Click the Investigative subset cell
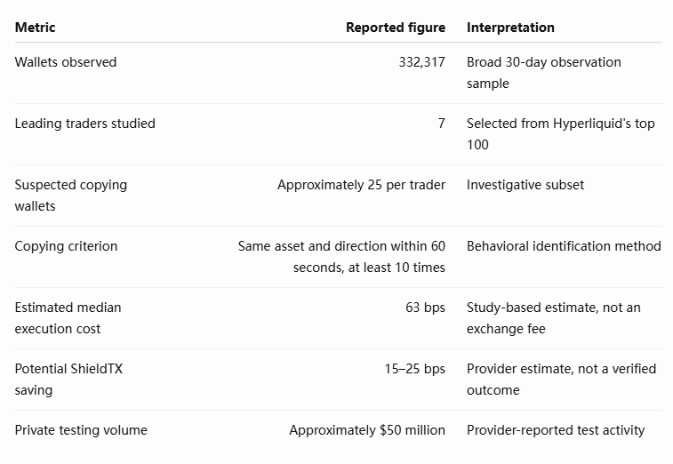673x464 pixels. click(x=525, y=185)
